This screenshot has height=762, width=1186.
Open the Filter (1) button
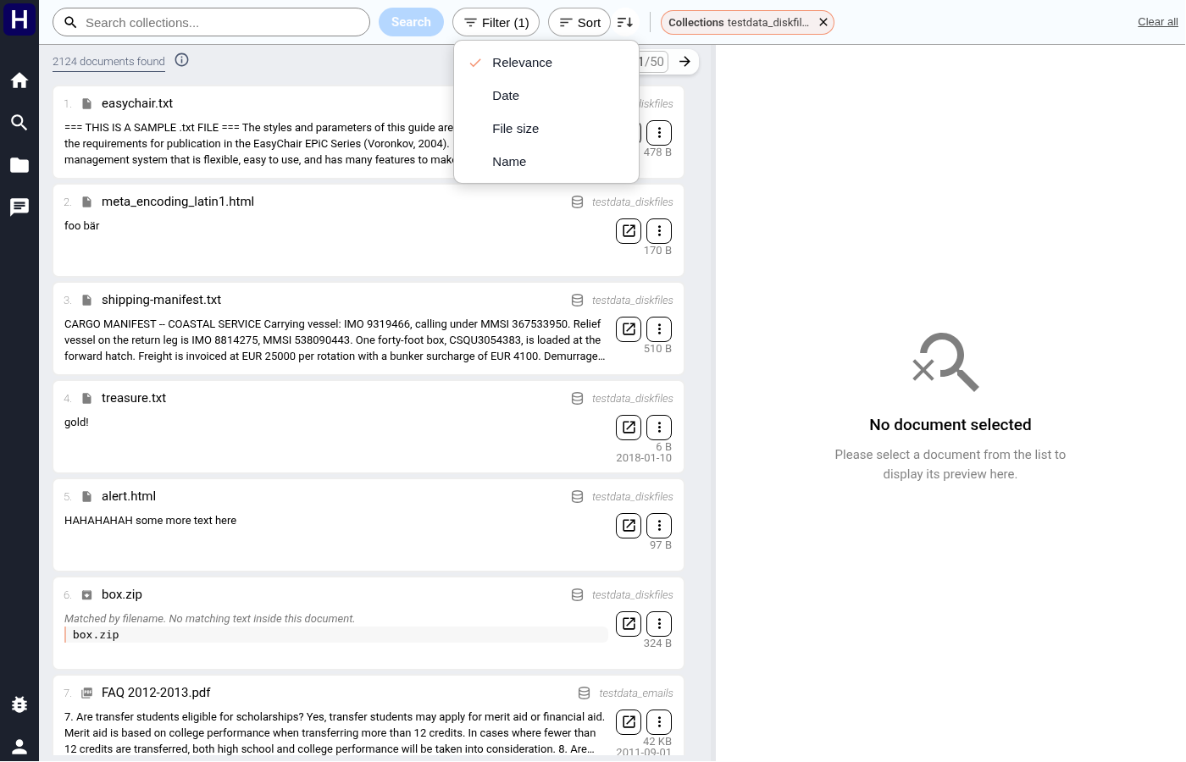pyautogui.click(x=496, y=22)
